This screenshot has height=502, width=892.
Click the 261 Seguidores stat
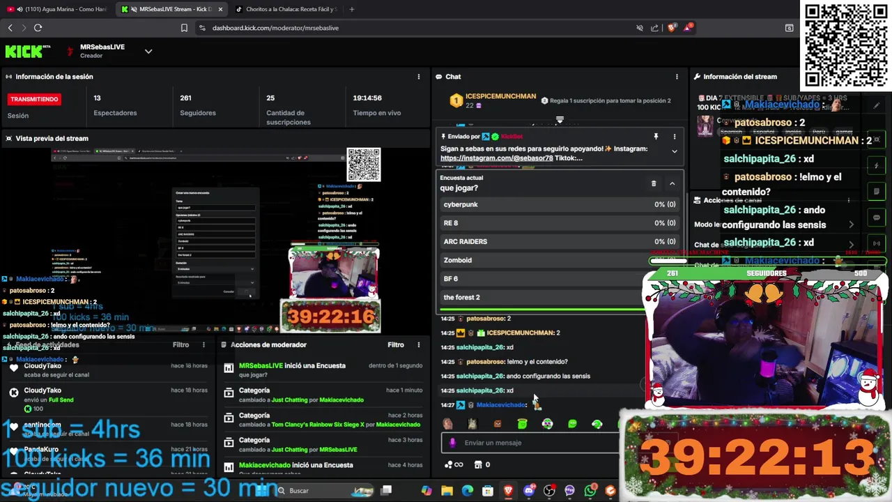(198, 105)
